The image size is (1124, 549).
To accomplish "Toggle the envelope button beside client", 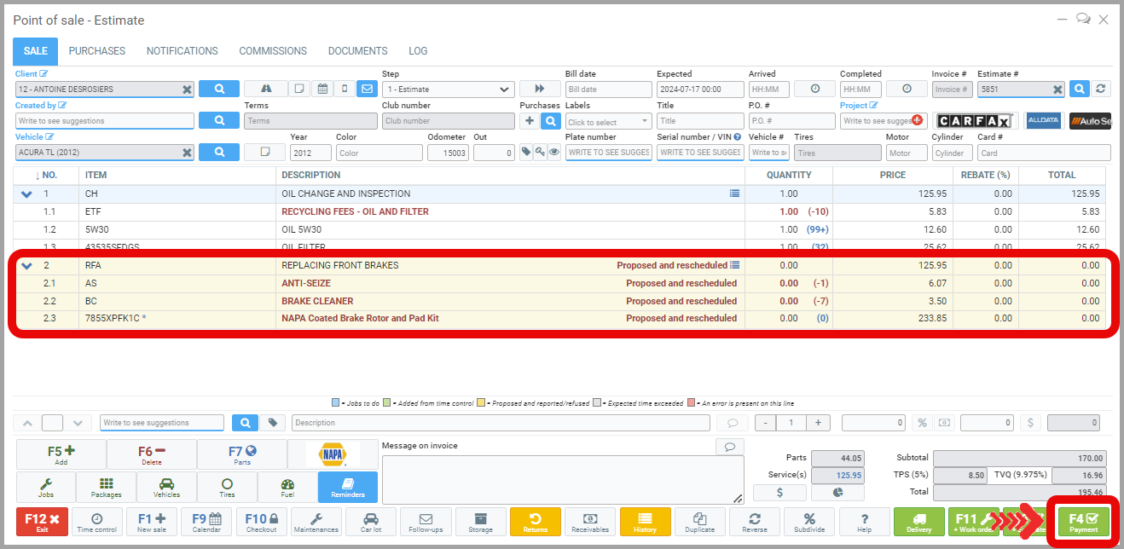I will pos(367,89).
